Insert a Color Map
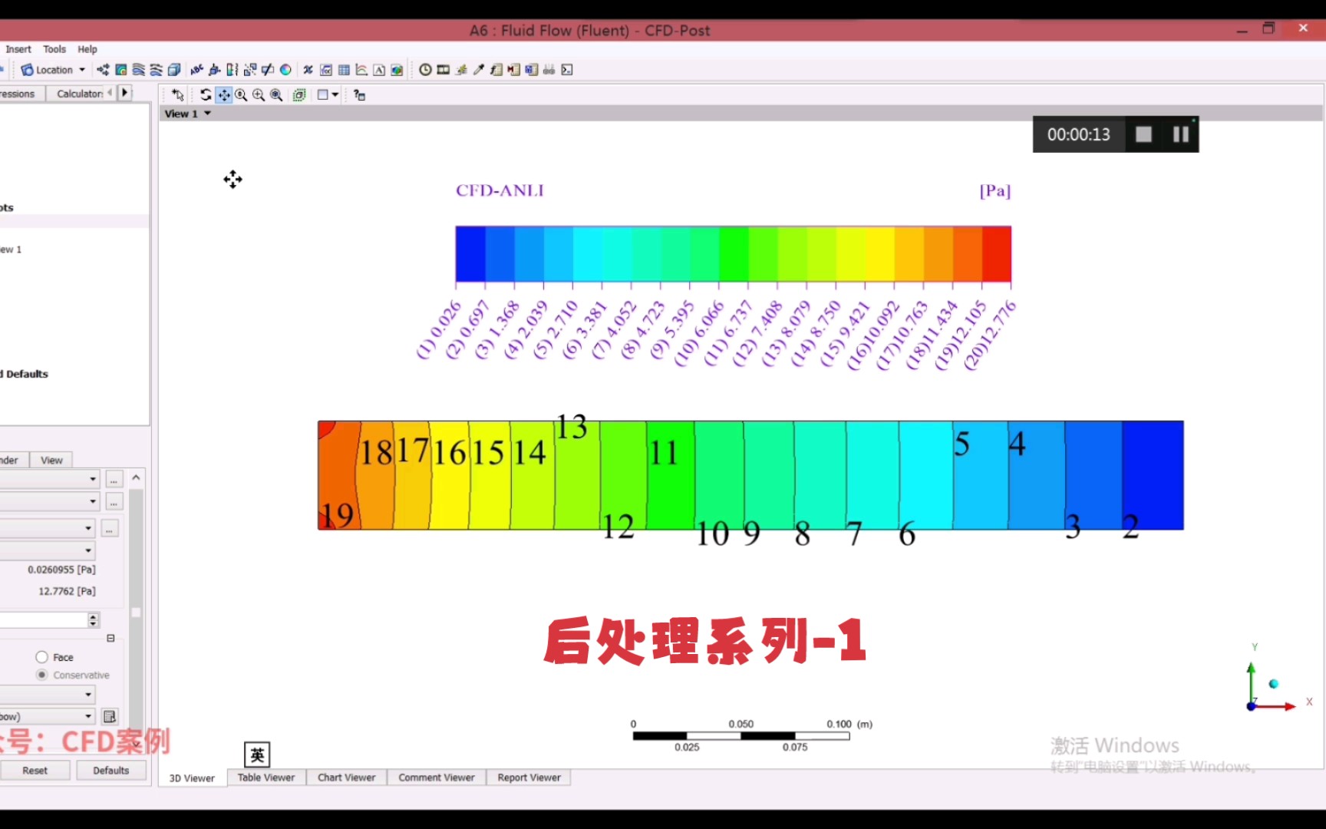Image resolution: width=1326 pixels, height=829 pixels. point(285,70)
